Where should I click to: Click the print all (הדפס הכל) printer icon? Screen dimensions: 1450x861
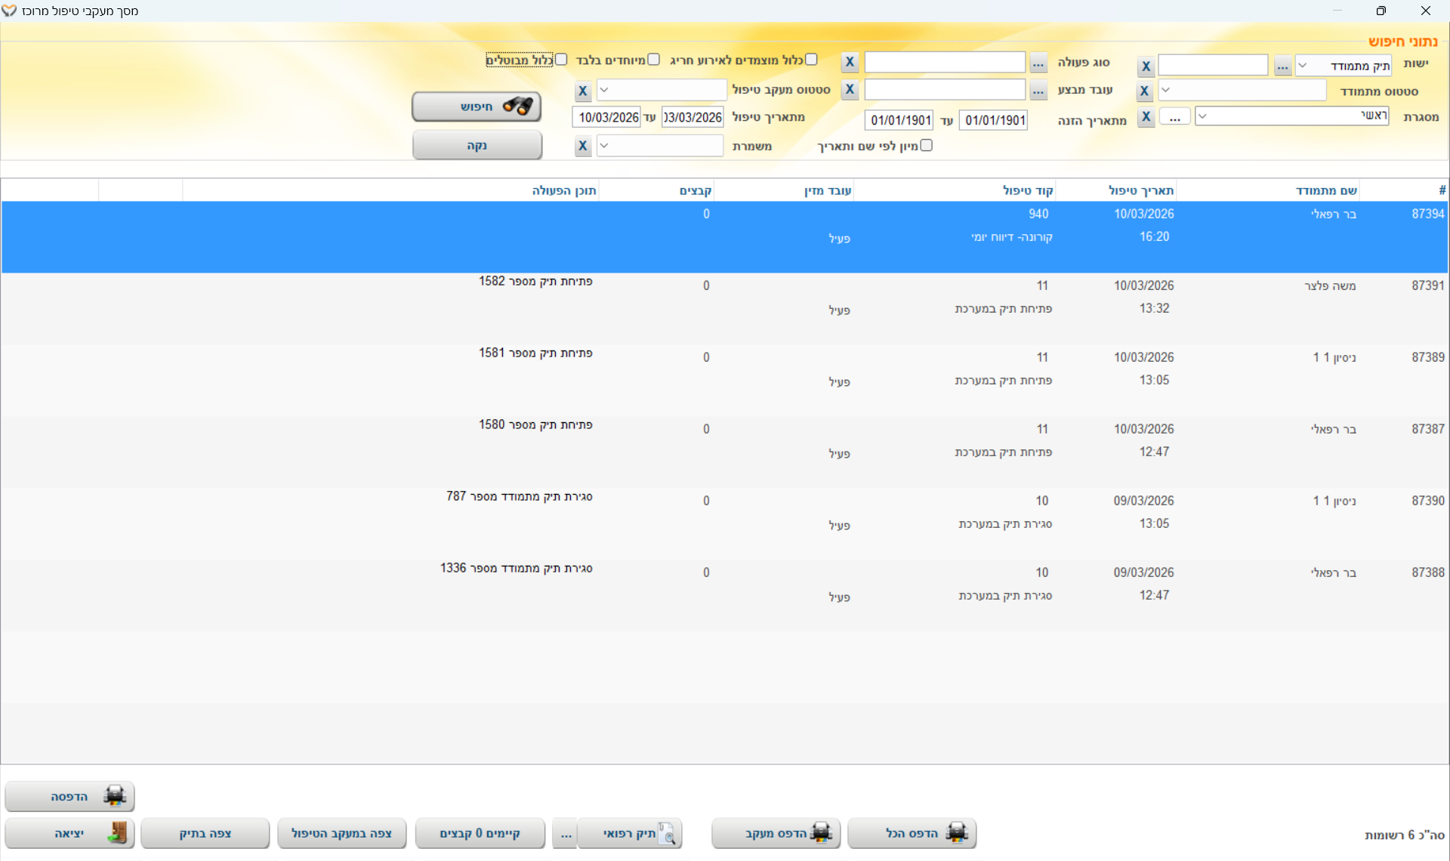pos(956,832)
